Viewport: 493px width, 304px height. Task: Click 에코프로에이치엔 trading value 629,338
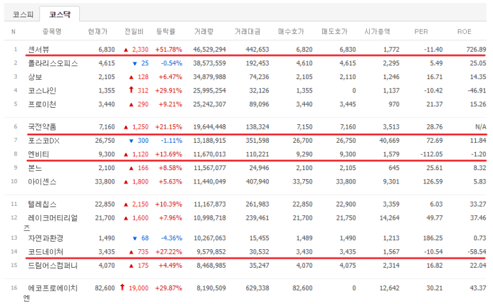(x=257, y=288)
